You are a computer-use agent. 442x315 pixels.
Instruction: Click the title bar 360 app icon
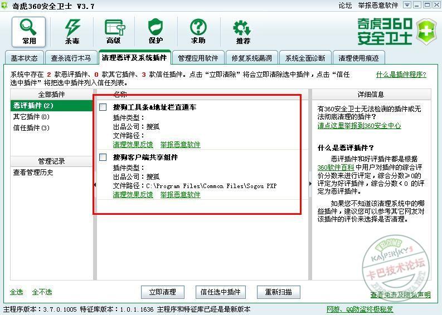[x=4, y=5]
